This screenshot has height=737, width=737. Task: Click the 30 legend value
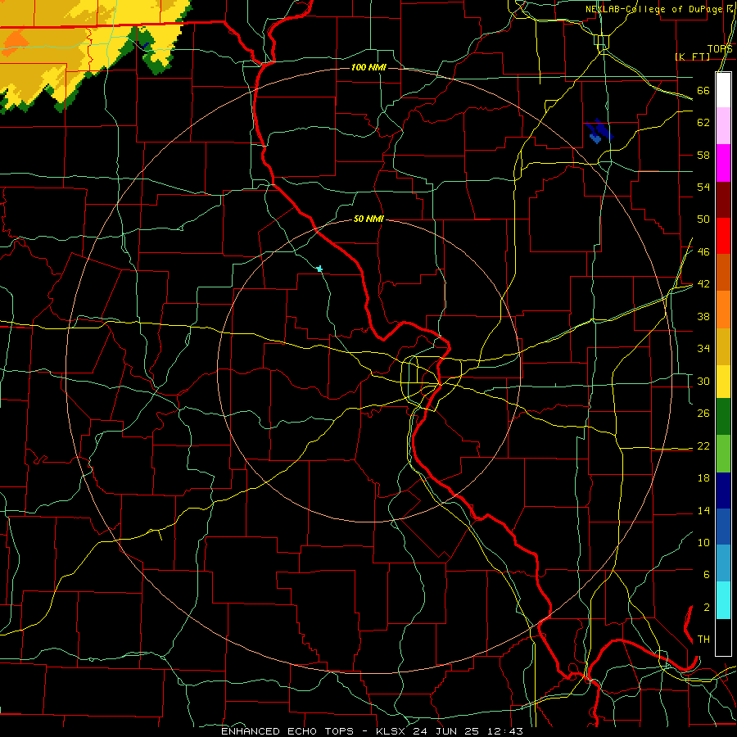703,381
